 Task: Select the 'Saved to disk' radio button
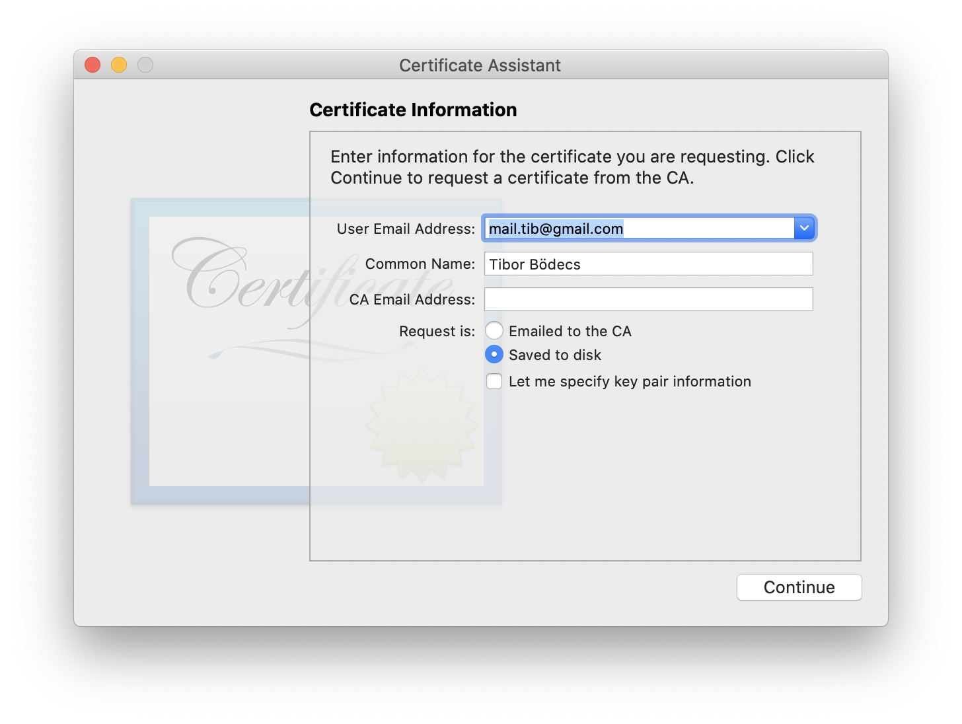[x=494, y=354]
